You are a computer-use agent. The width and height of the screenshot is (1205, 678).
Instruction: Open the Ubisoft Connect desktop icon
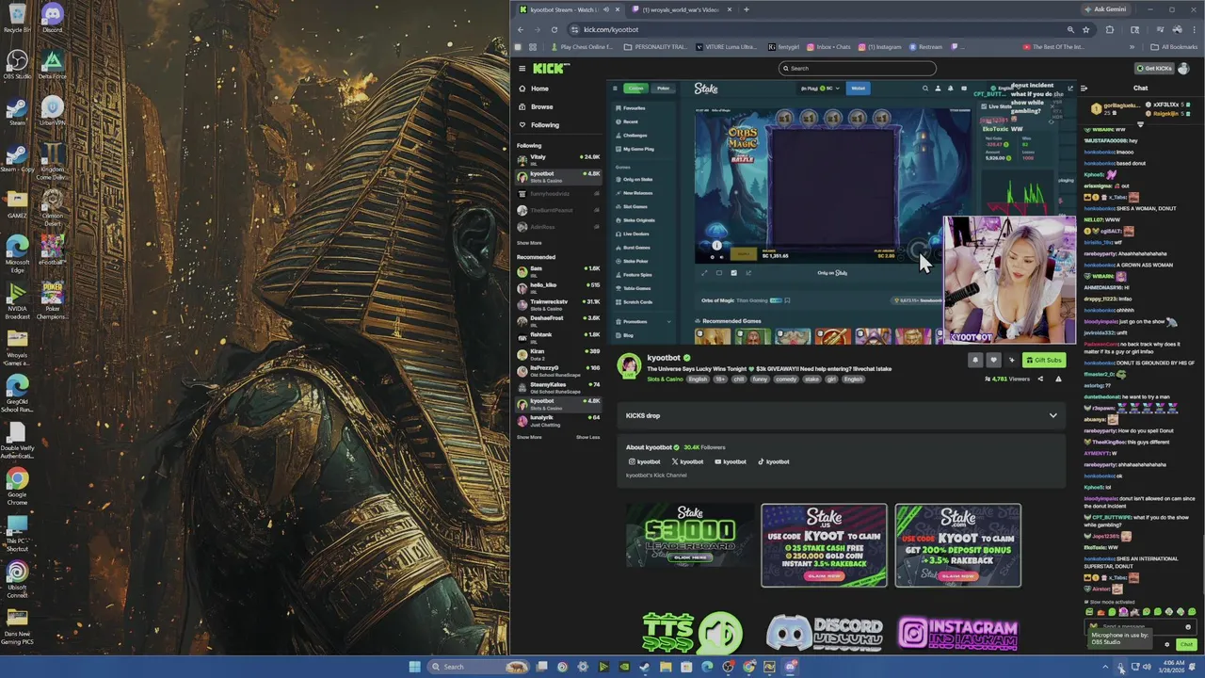[x=17, y=580]
